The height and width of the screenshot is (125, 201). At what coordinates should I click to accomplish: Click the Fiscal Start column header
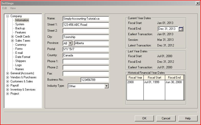coord(154,78)
